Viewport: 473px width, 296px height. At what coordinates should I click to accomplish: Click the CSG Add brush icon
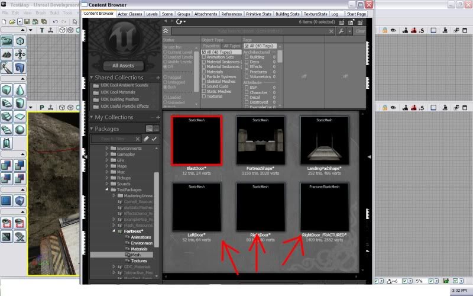(7, 166)
